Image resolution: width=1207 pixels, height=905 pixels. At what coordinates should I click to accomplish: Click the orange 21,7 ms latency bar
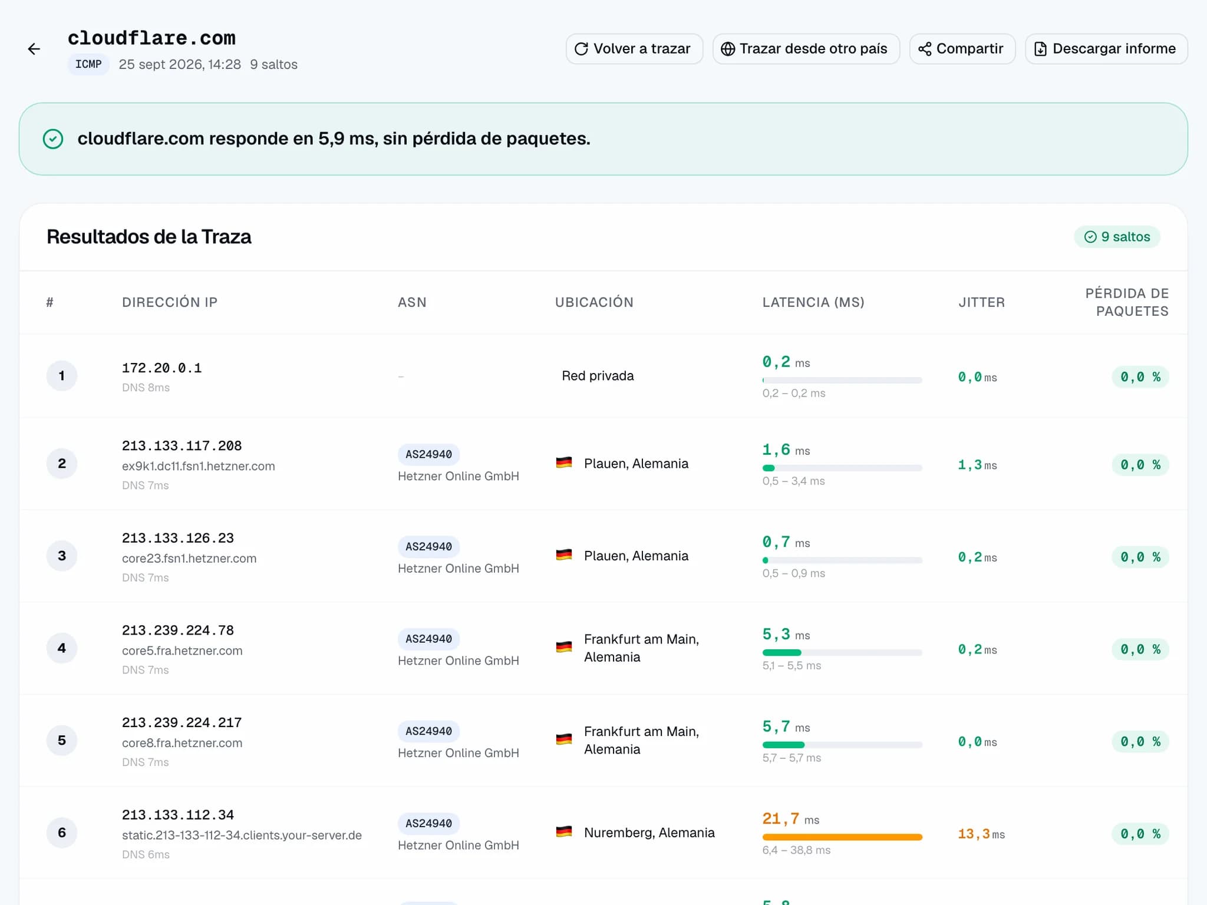[x=842, y=837]
